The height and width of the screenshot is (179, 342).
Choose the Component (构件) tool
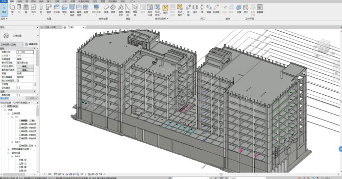point(33,9)
